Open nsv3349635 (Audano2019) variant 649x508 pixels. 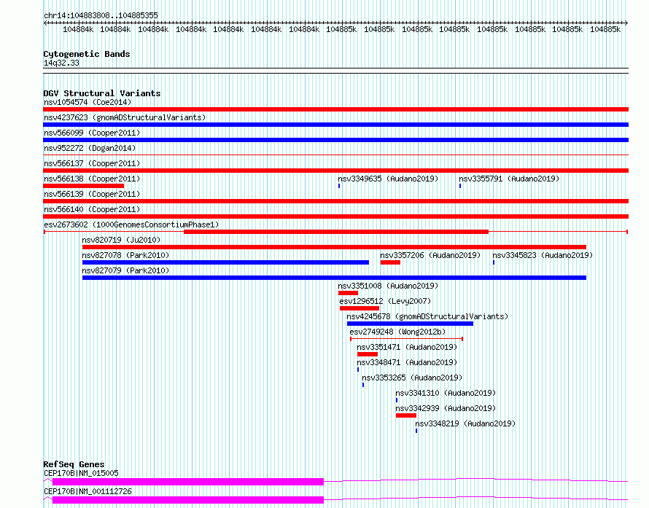click(388, 179)
